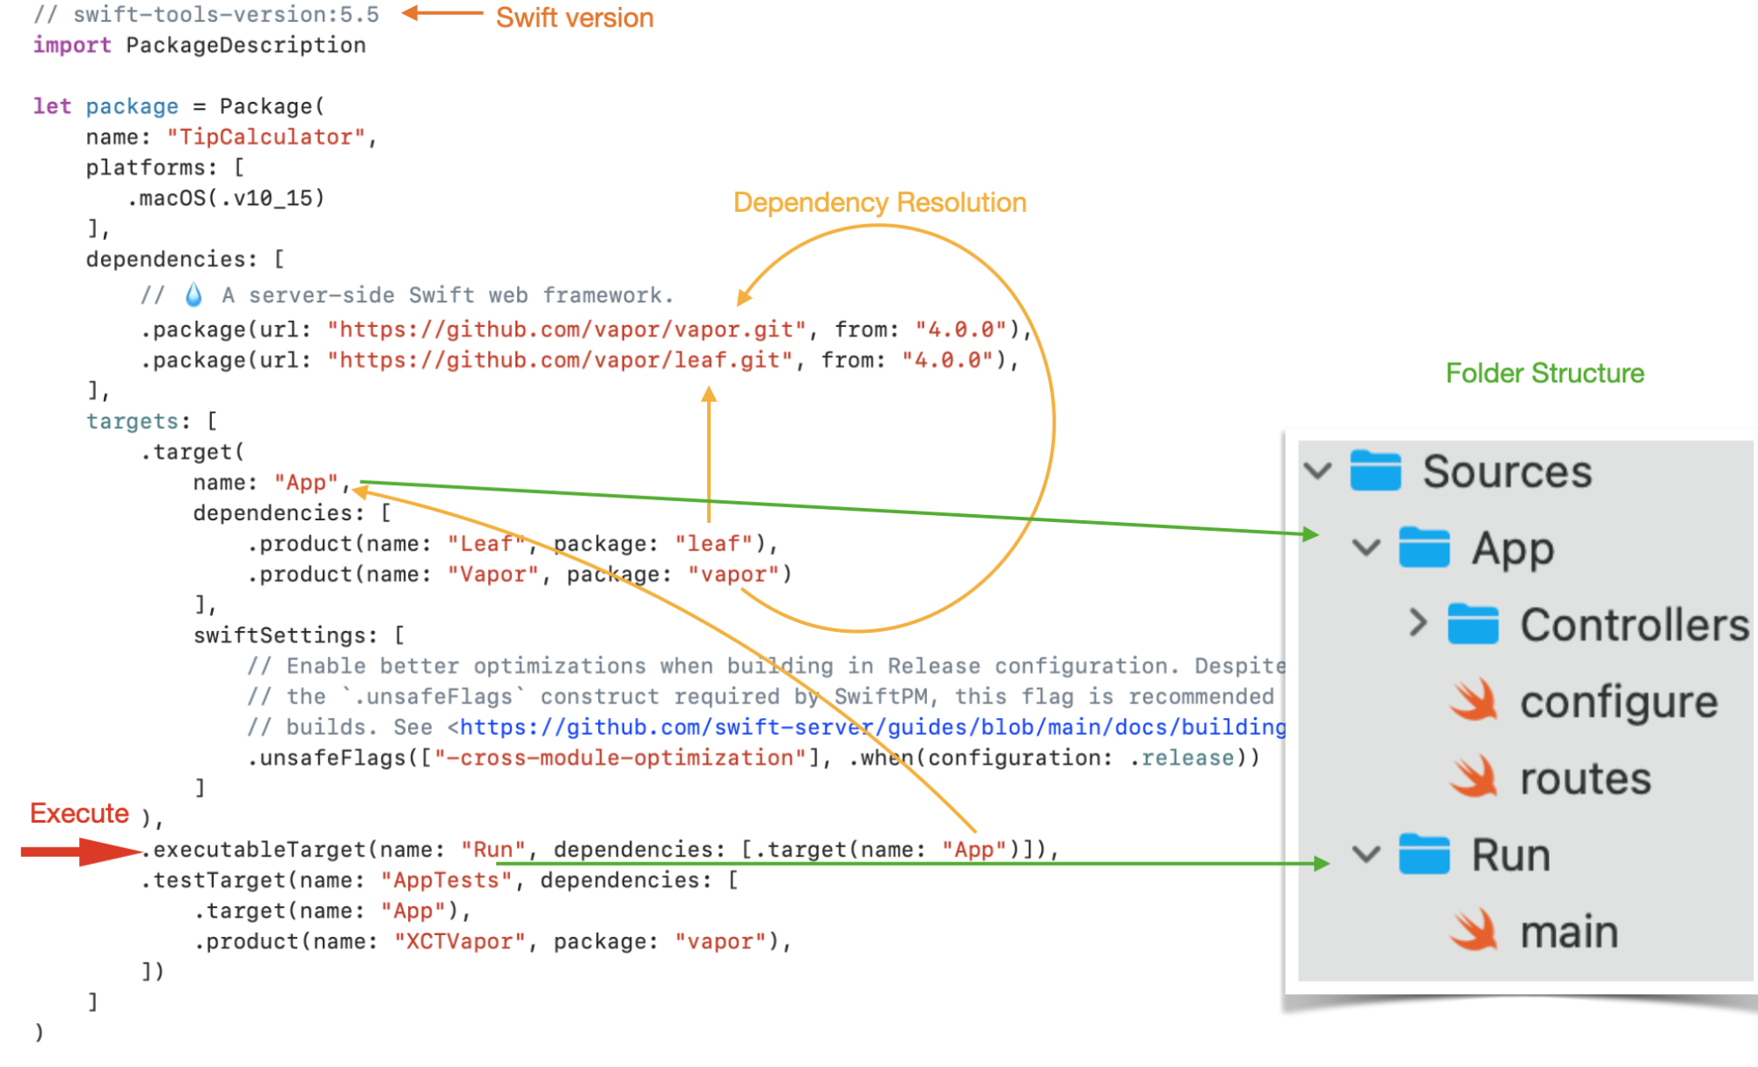Click the water drop emoji in comment
Image resolution: width=1758 pixels, height=1067 pixels.
pyautogui.click(x=193, y=294)
